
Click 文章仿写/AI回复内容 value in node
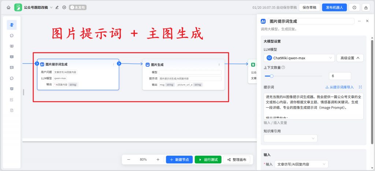pos(65,72)
